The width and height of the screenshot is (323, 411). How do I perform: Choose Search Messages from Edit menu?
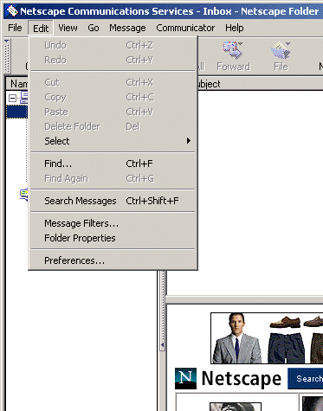coord(113,201)
